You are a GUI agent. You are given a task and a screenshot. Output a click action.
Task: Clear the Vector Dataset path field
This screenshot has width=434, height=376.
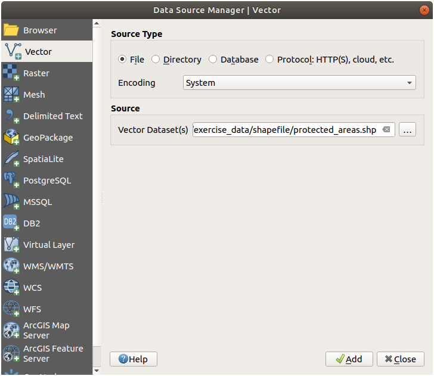pos(386,130)
